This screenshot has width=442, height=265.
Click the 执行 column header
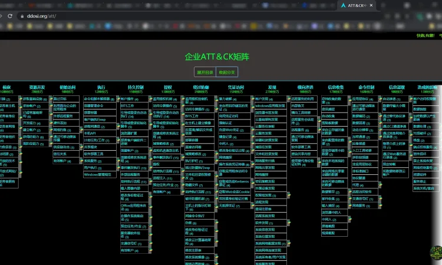click(101, 87)
